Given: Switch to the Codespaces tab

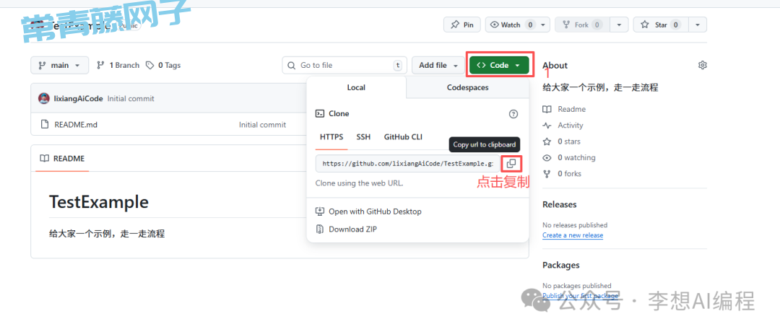Looking at the screenshot, I should pos(467,87).
